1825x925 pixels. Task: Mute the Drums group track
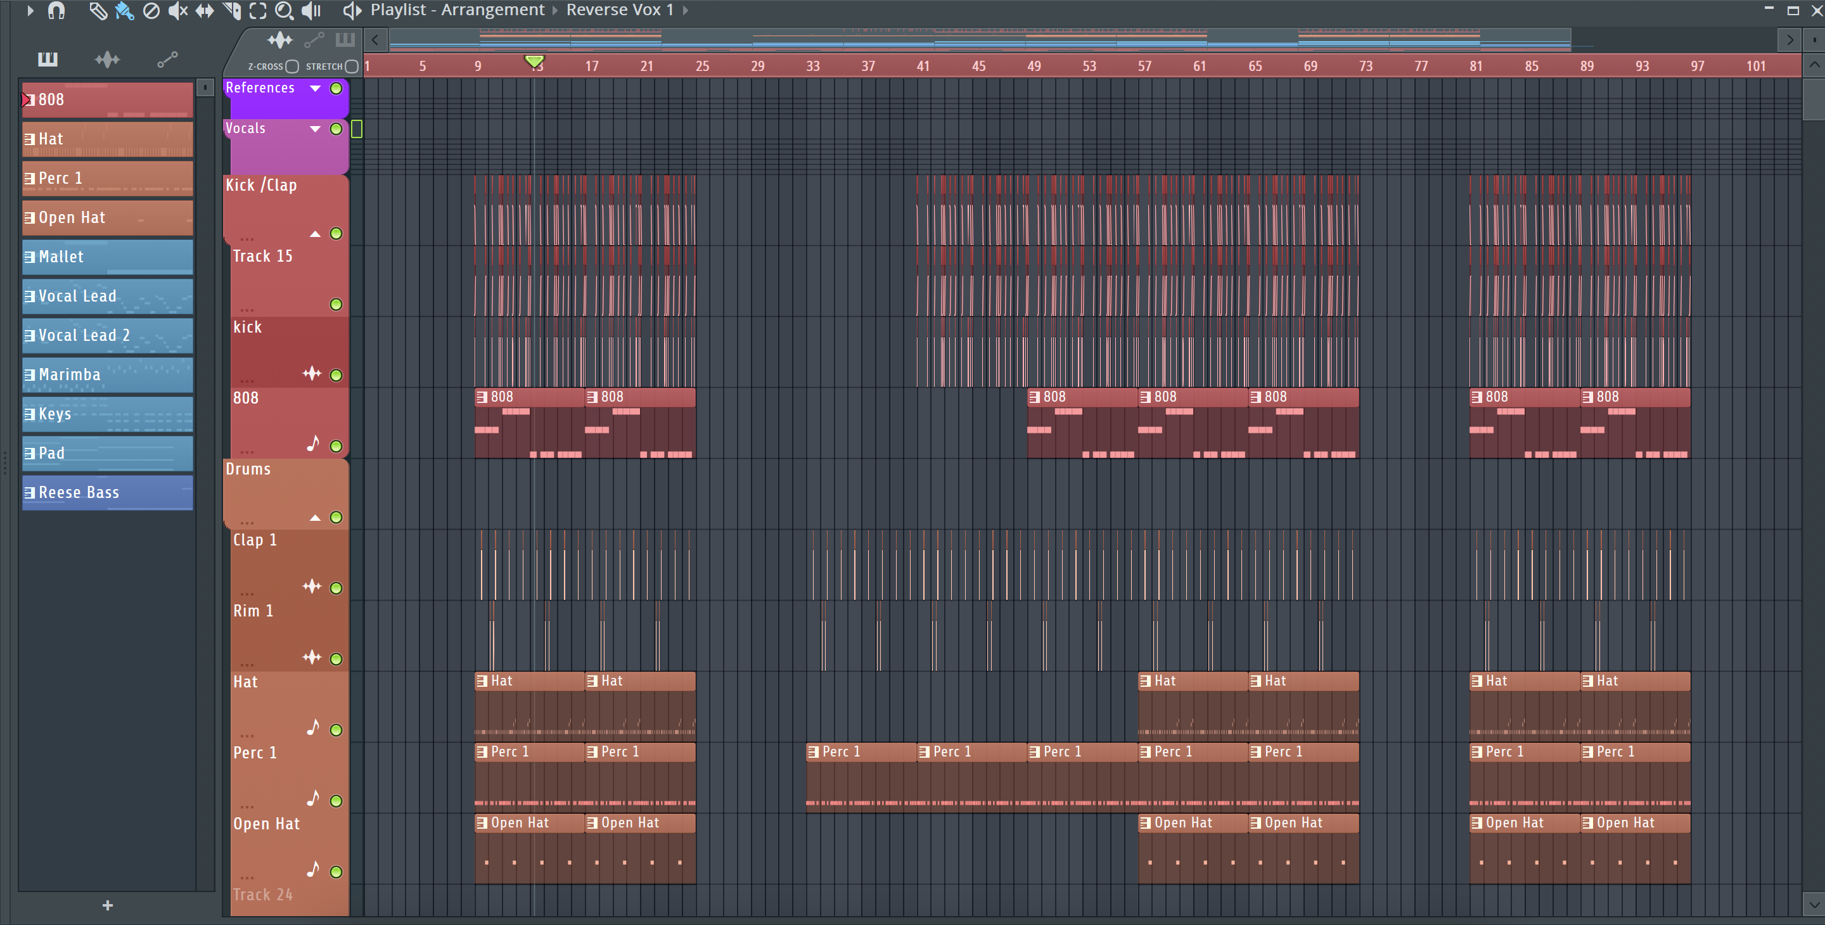336,518
